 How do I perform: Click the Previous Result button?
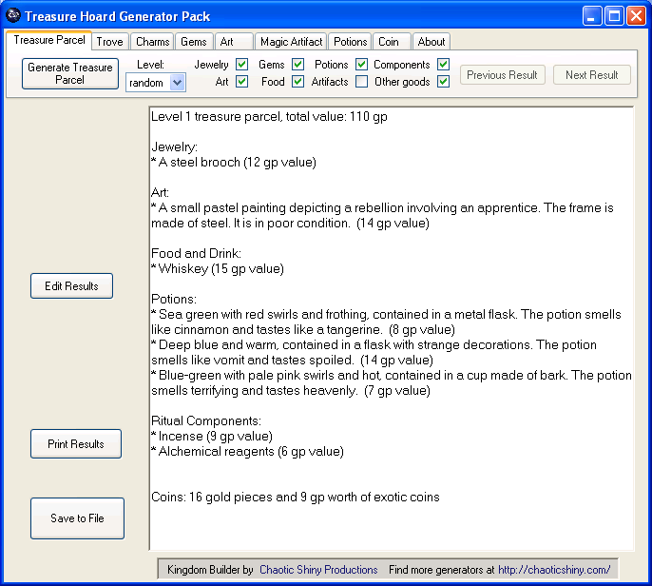502,75
